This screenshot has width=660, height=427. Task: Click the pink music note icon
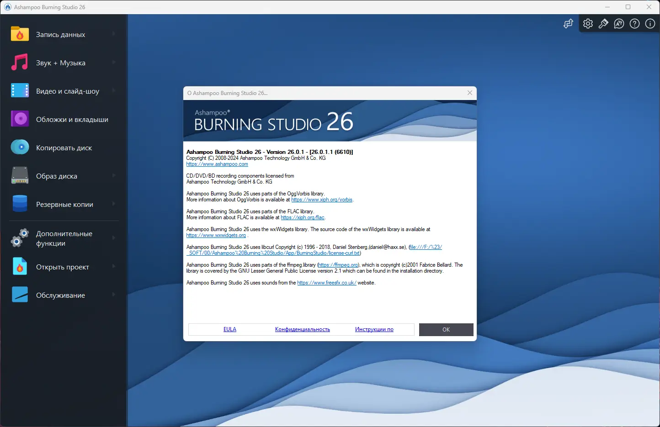[x=20, y=63]
